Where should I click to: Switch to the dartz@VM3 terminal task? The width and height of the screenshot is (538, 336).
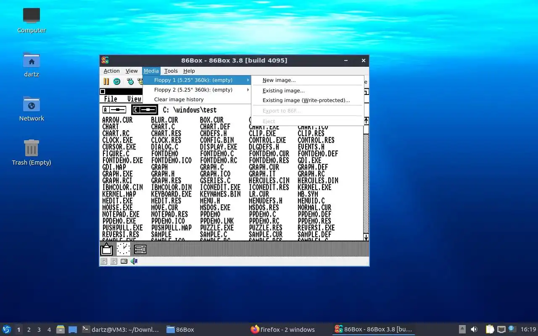click(121, 329)
